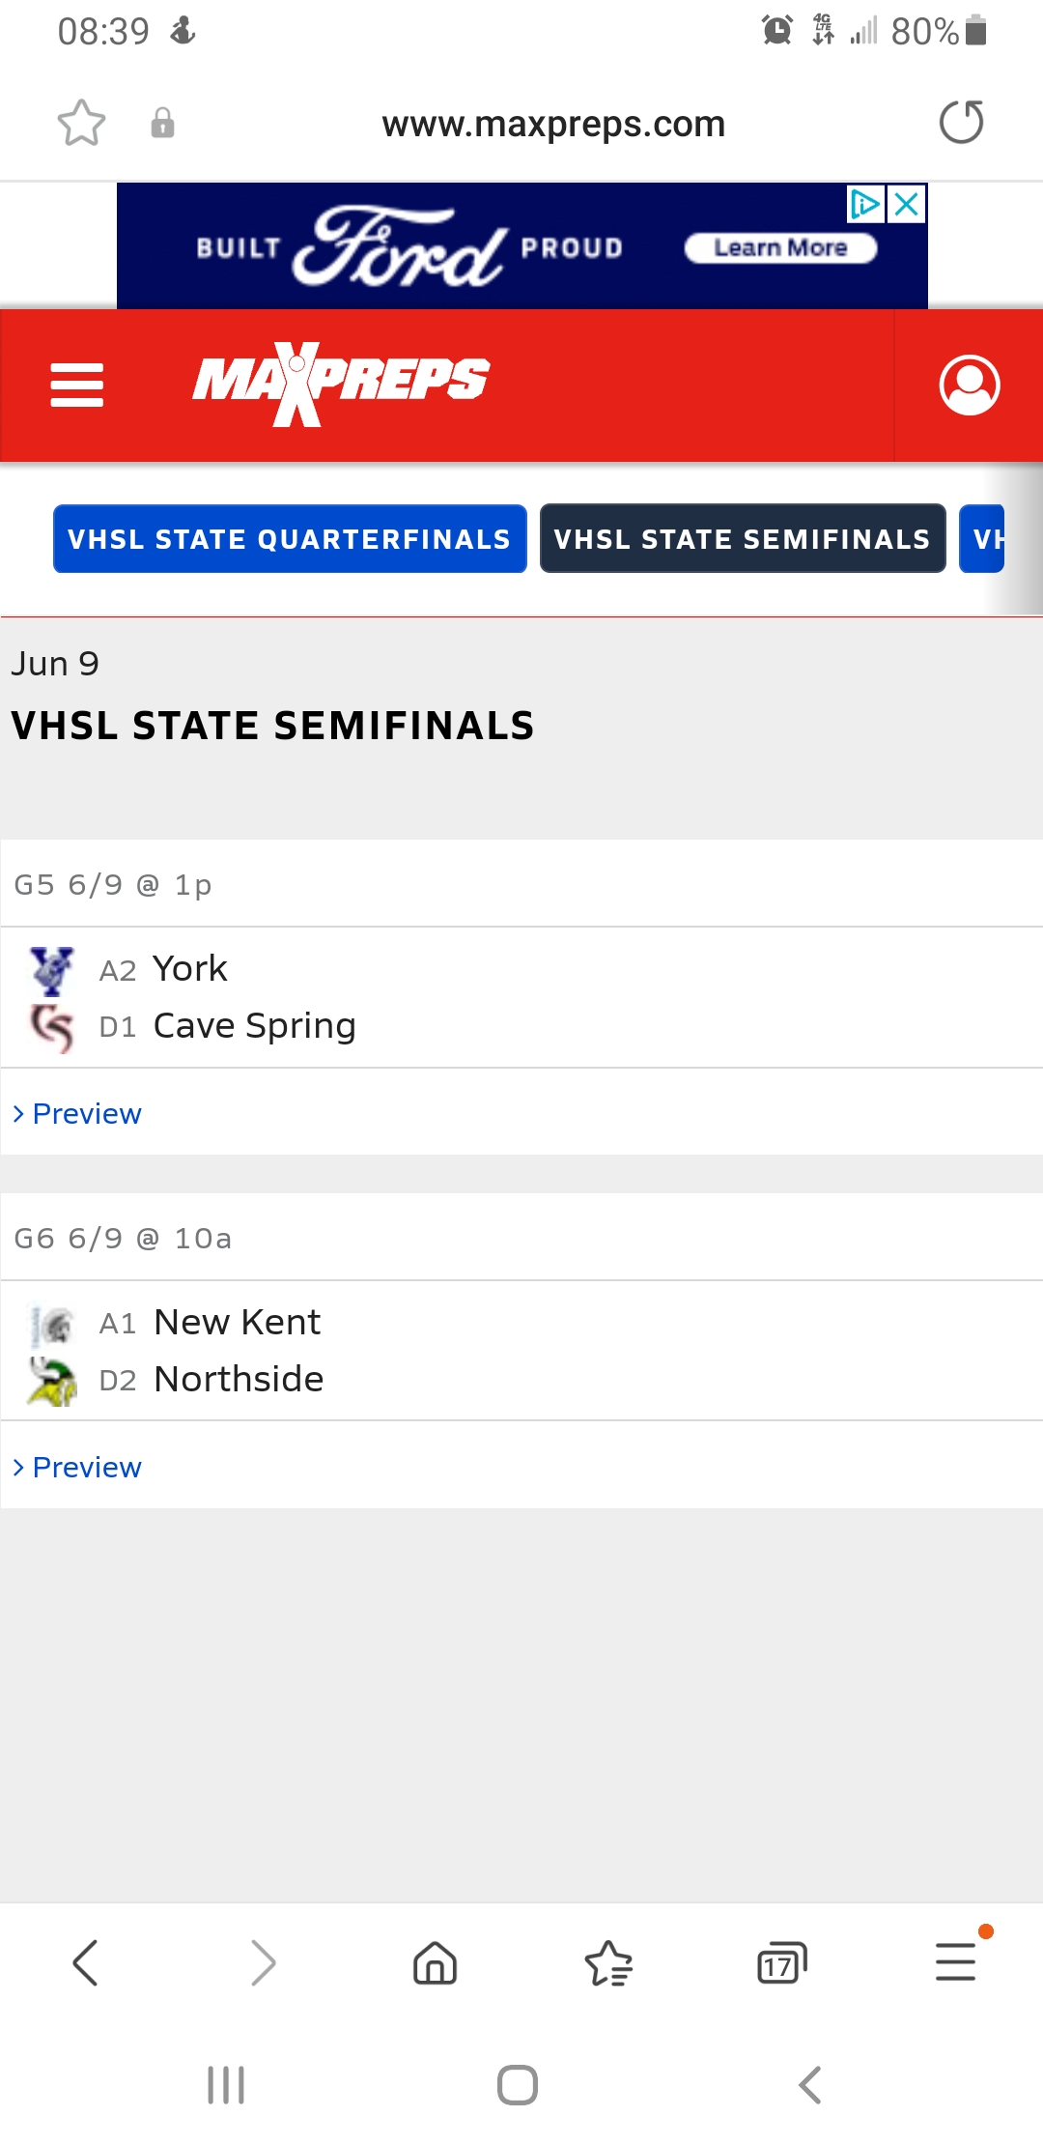1043x2145 pixels.
Task: Open the MaxPreps hamburger menu
Action: click(x=77, y=385)
